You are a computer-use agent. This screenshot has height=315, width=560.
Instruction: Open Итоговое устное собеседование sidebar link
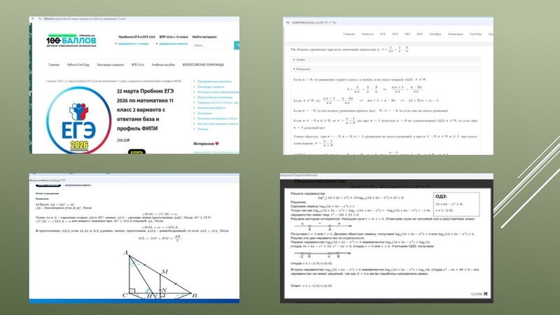tap(218, 92)
